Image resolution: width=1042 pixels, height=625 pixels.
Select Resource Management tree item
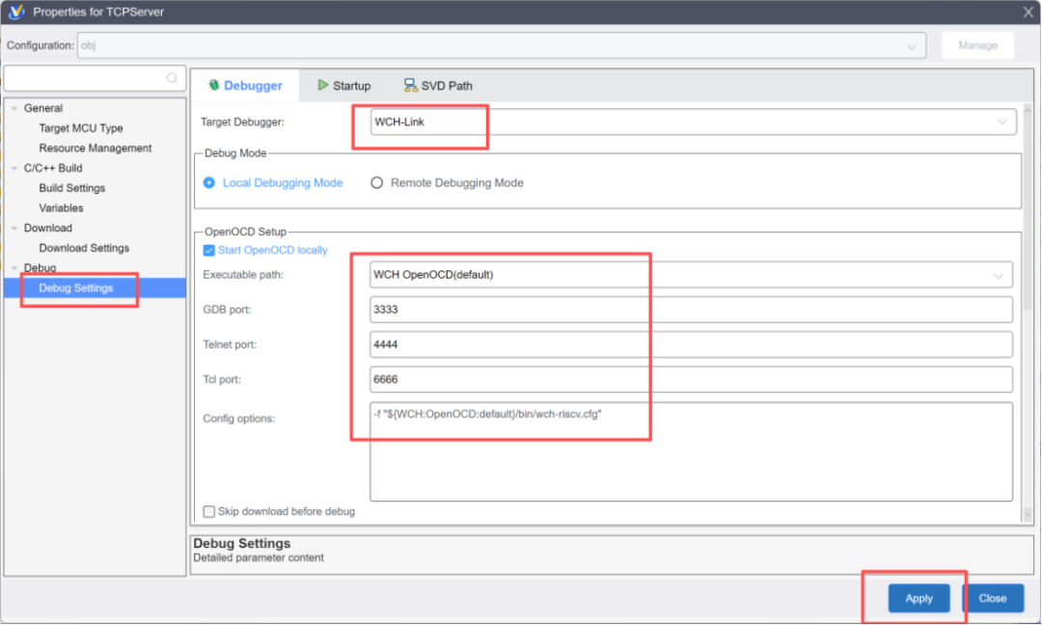(x=95, y=149)
